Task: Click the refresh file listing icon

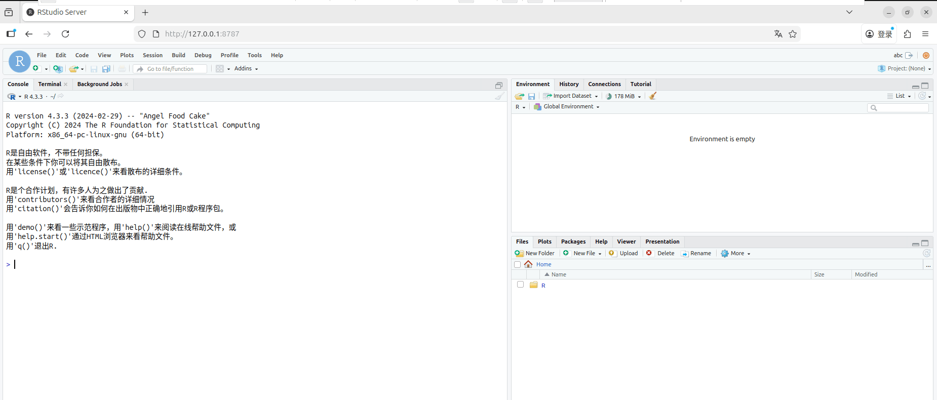Action: pos(926,253)
